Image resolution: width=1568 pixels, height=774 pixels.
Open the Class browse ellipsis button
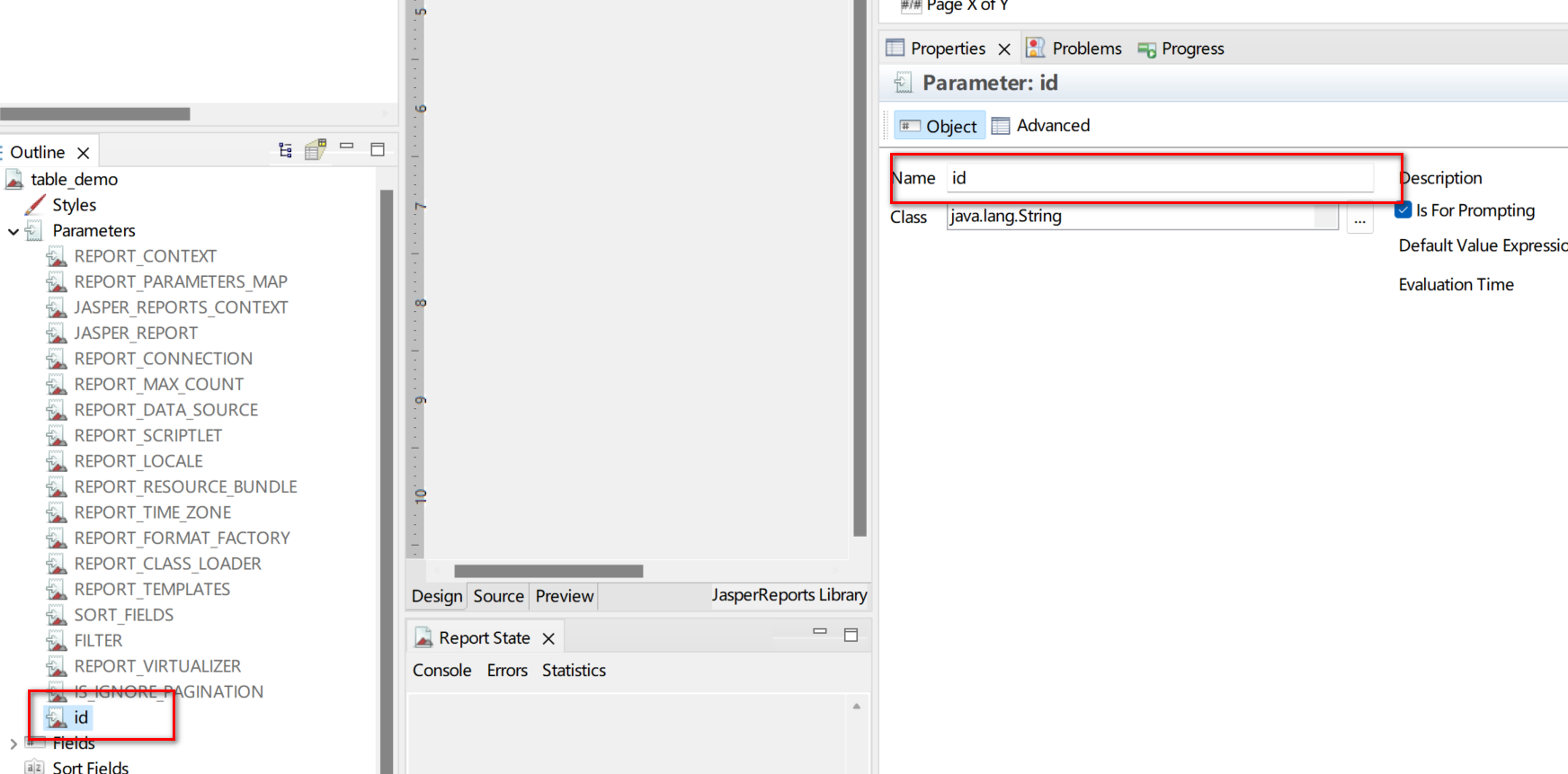point(1359,218)
